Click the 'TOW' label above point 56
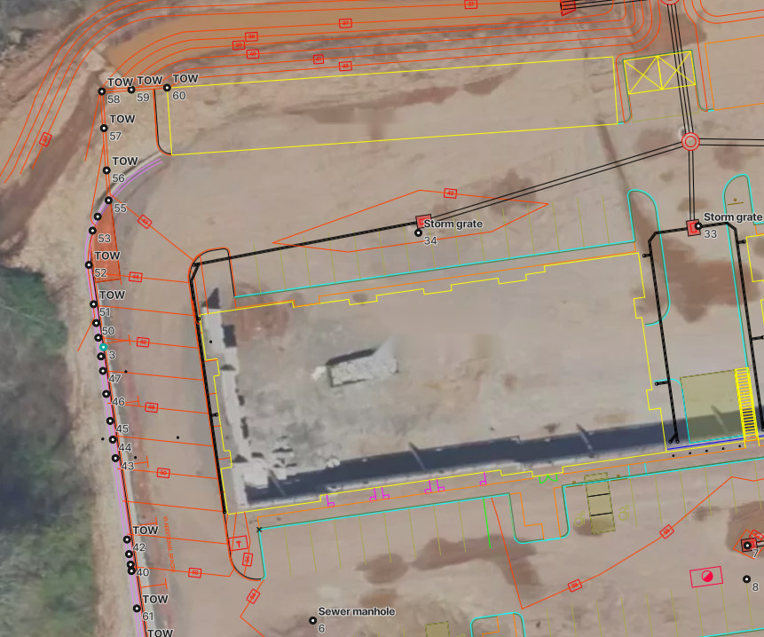Screen dimensions: 764x637 point(125,161)
